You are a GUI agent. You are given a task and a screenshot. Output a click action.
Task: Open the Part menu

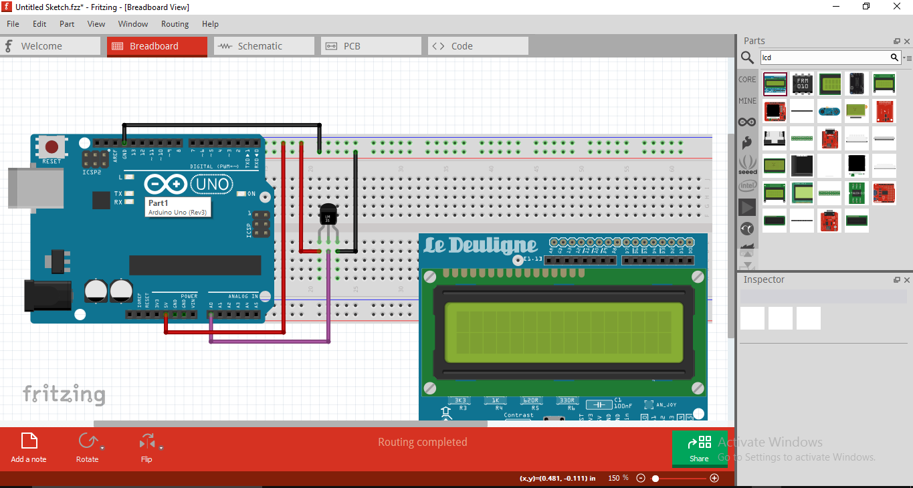[67, 24]
